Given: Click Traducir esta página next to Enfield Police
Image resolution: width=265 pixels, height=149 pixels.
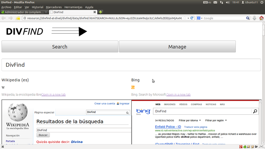Looking at the screenshot, I should click(x=196, y=127).
